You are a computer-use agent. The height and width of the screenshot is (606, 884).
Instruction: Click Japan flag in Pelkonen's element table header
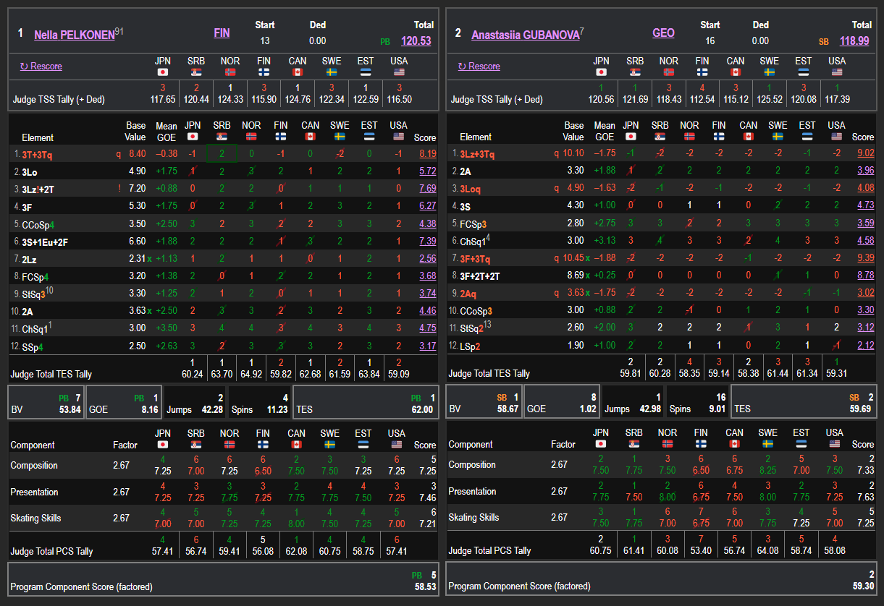click(193, 137)
